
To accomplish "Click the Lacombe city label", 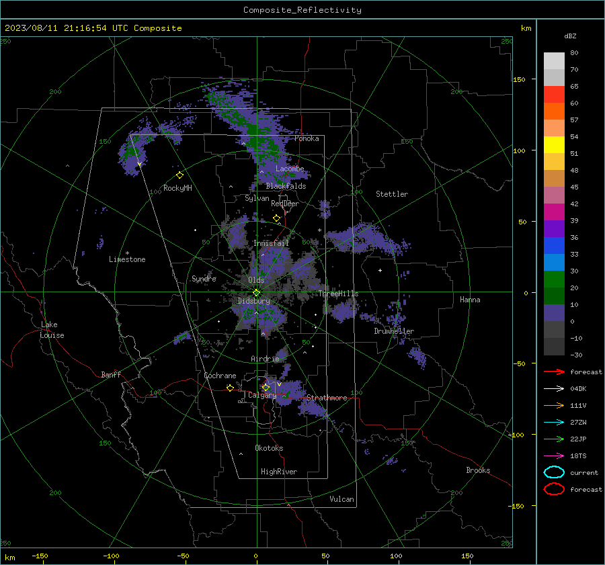I will (290, 169).
